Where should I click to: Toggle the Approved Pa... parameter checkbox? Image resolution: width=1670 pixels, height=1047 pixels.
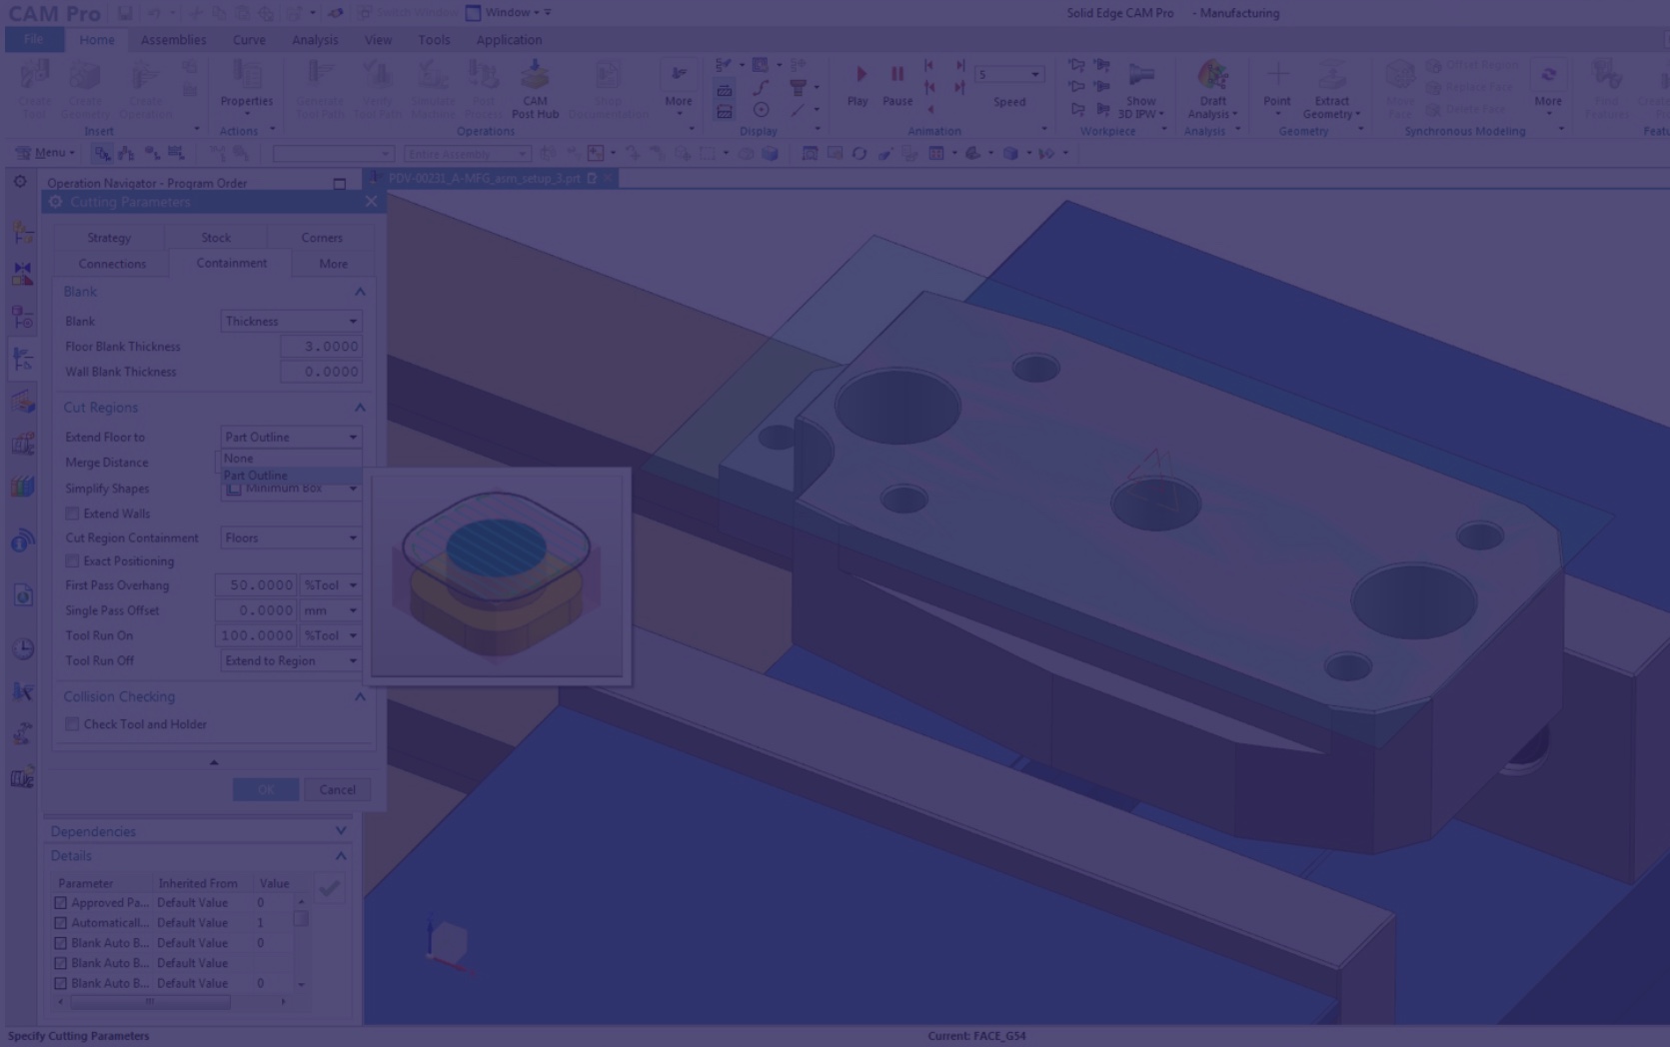[x=60, y=903]
